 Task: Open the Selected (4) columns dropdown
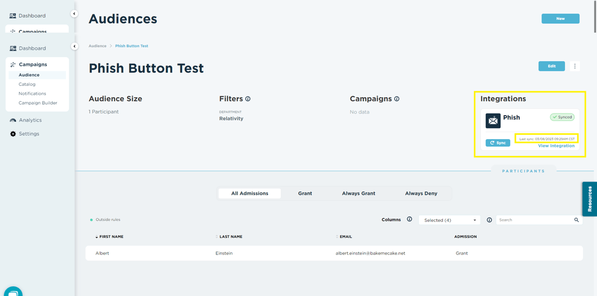449,220
